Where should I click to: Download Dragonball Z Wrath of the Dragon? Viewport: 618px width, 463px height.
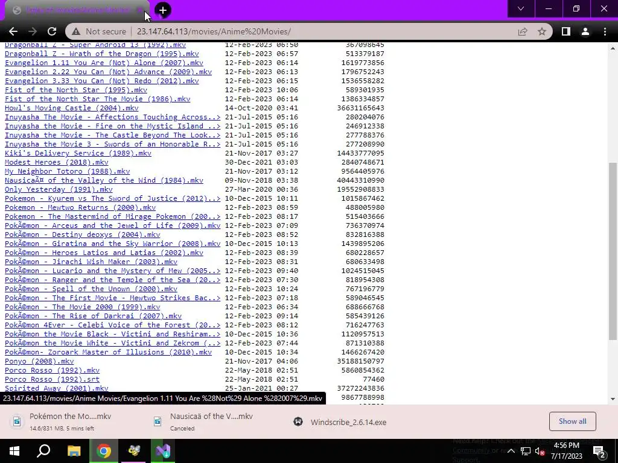[x=101, y=54]
